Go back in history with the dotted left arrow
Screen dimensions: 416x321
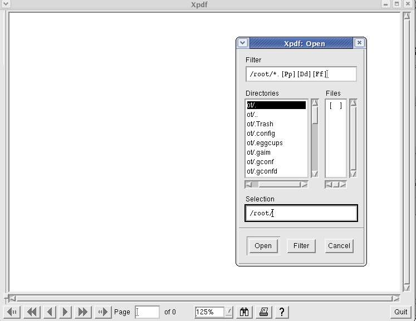pyautogui.click(x=12, y=312)
